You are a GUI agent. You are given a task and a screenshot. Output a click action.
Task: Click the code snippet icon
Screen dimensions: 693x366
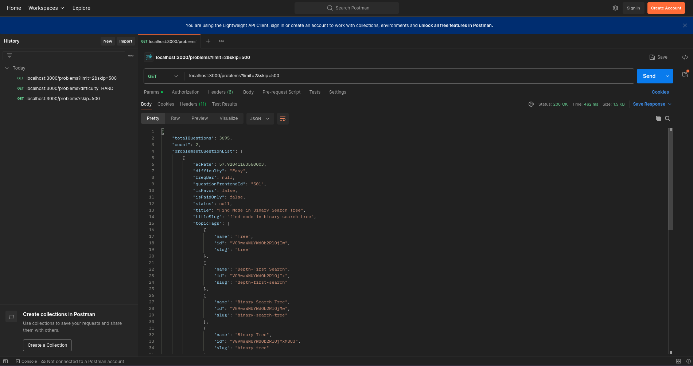685,57
